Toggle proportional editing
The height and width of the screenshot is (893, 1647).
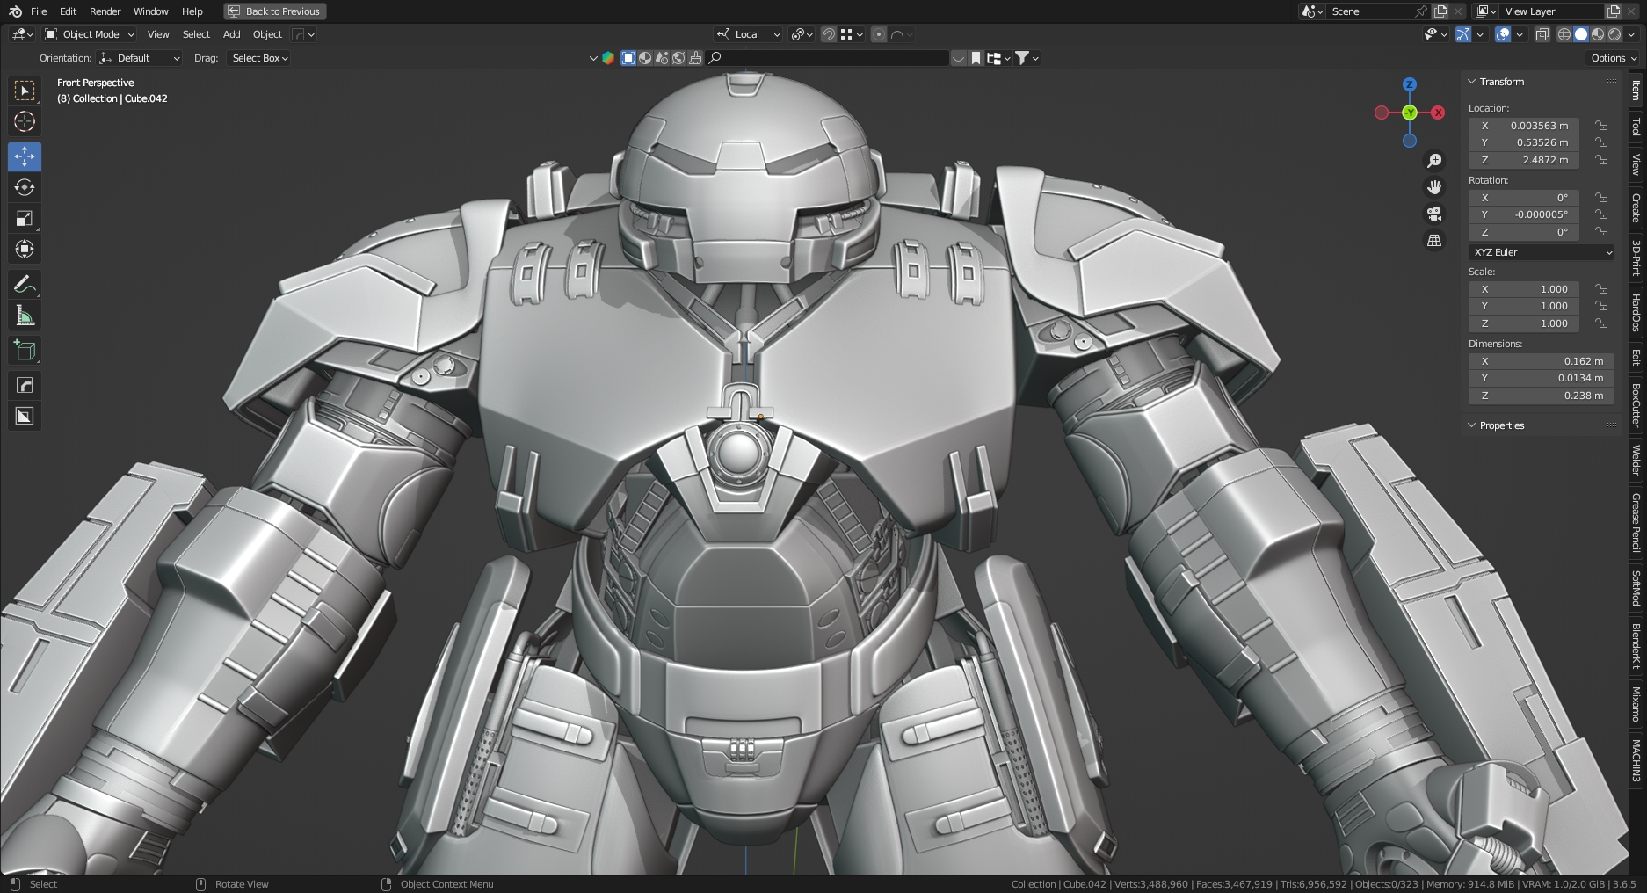click(878, 34)
